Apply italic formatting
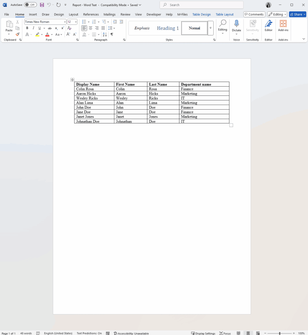Image resolution: width=308 pixels, height=335 pixels. pos(33,28)
